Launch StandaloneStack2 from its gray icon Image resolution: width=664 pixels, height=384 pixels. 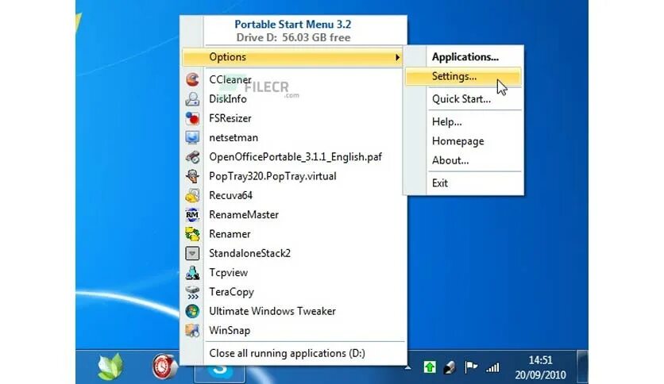point(192,253)
